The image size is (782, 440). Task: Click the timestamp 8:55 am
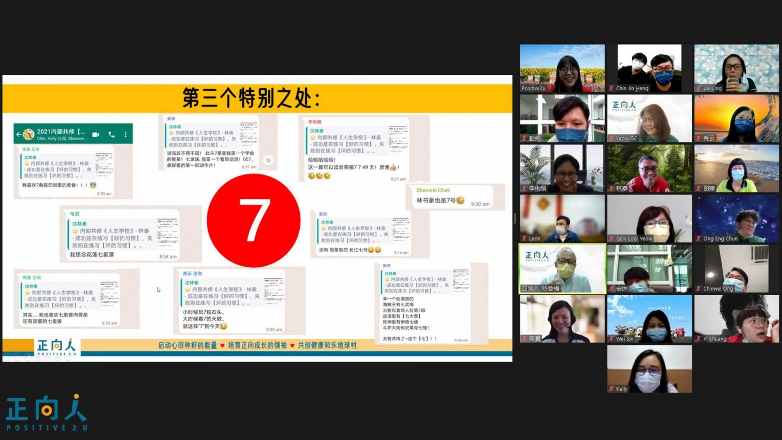110,323
